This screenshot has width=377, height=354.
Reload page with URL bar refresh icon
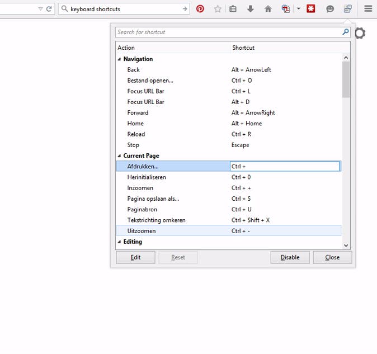tap(49, 9)
